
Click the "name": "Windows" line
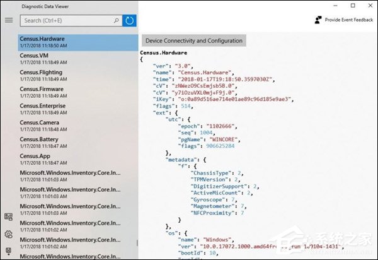click(x=205, y=240)
